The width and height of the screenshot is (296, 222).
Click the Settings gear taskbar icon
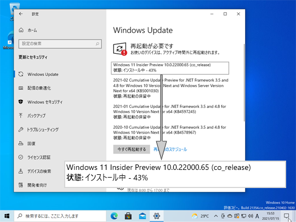click(156, 216)
